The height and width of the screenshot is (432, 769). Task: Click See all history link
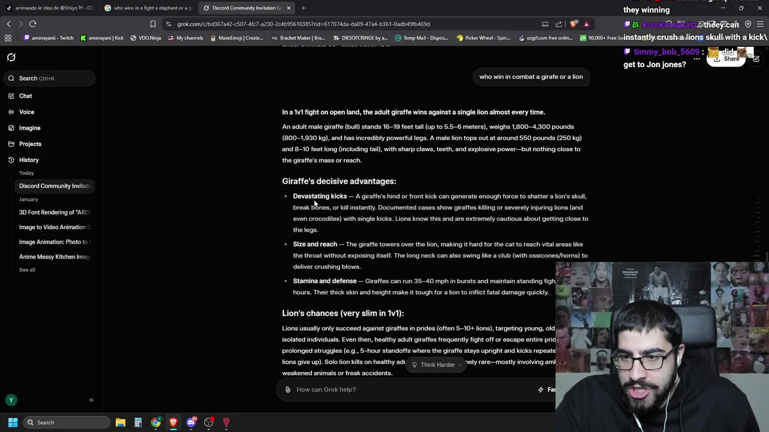pos(27,270)
